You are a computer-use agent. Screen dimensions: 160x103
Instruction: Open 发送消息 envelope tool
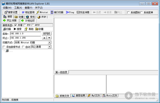83,12
